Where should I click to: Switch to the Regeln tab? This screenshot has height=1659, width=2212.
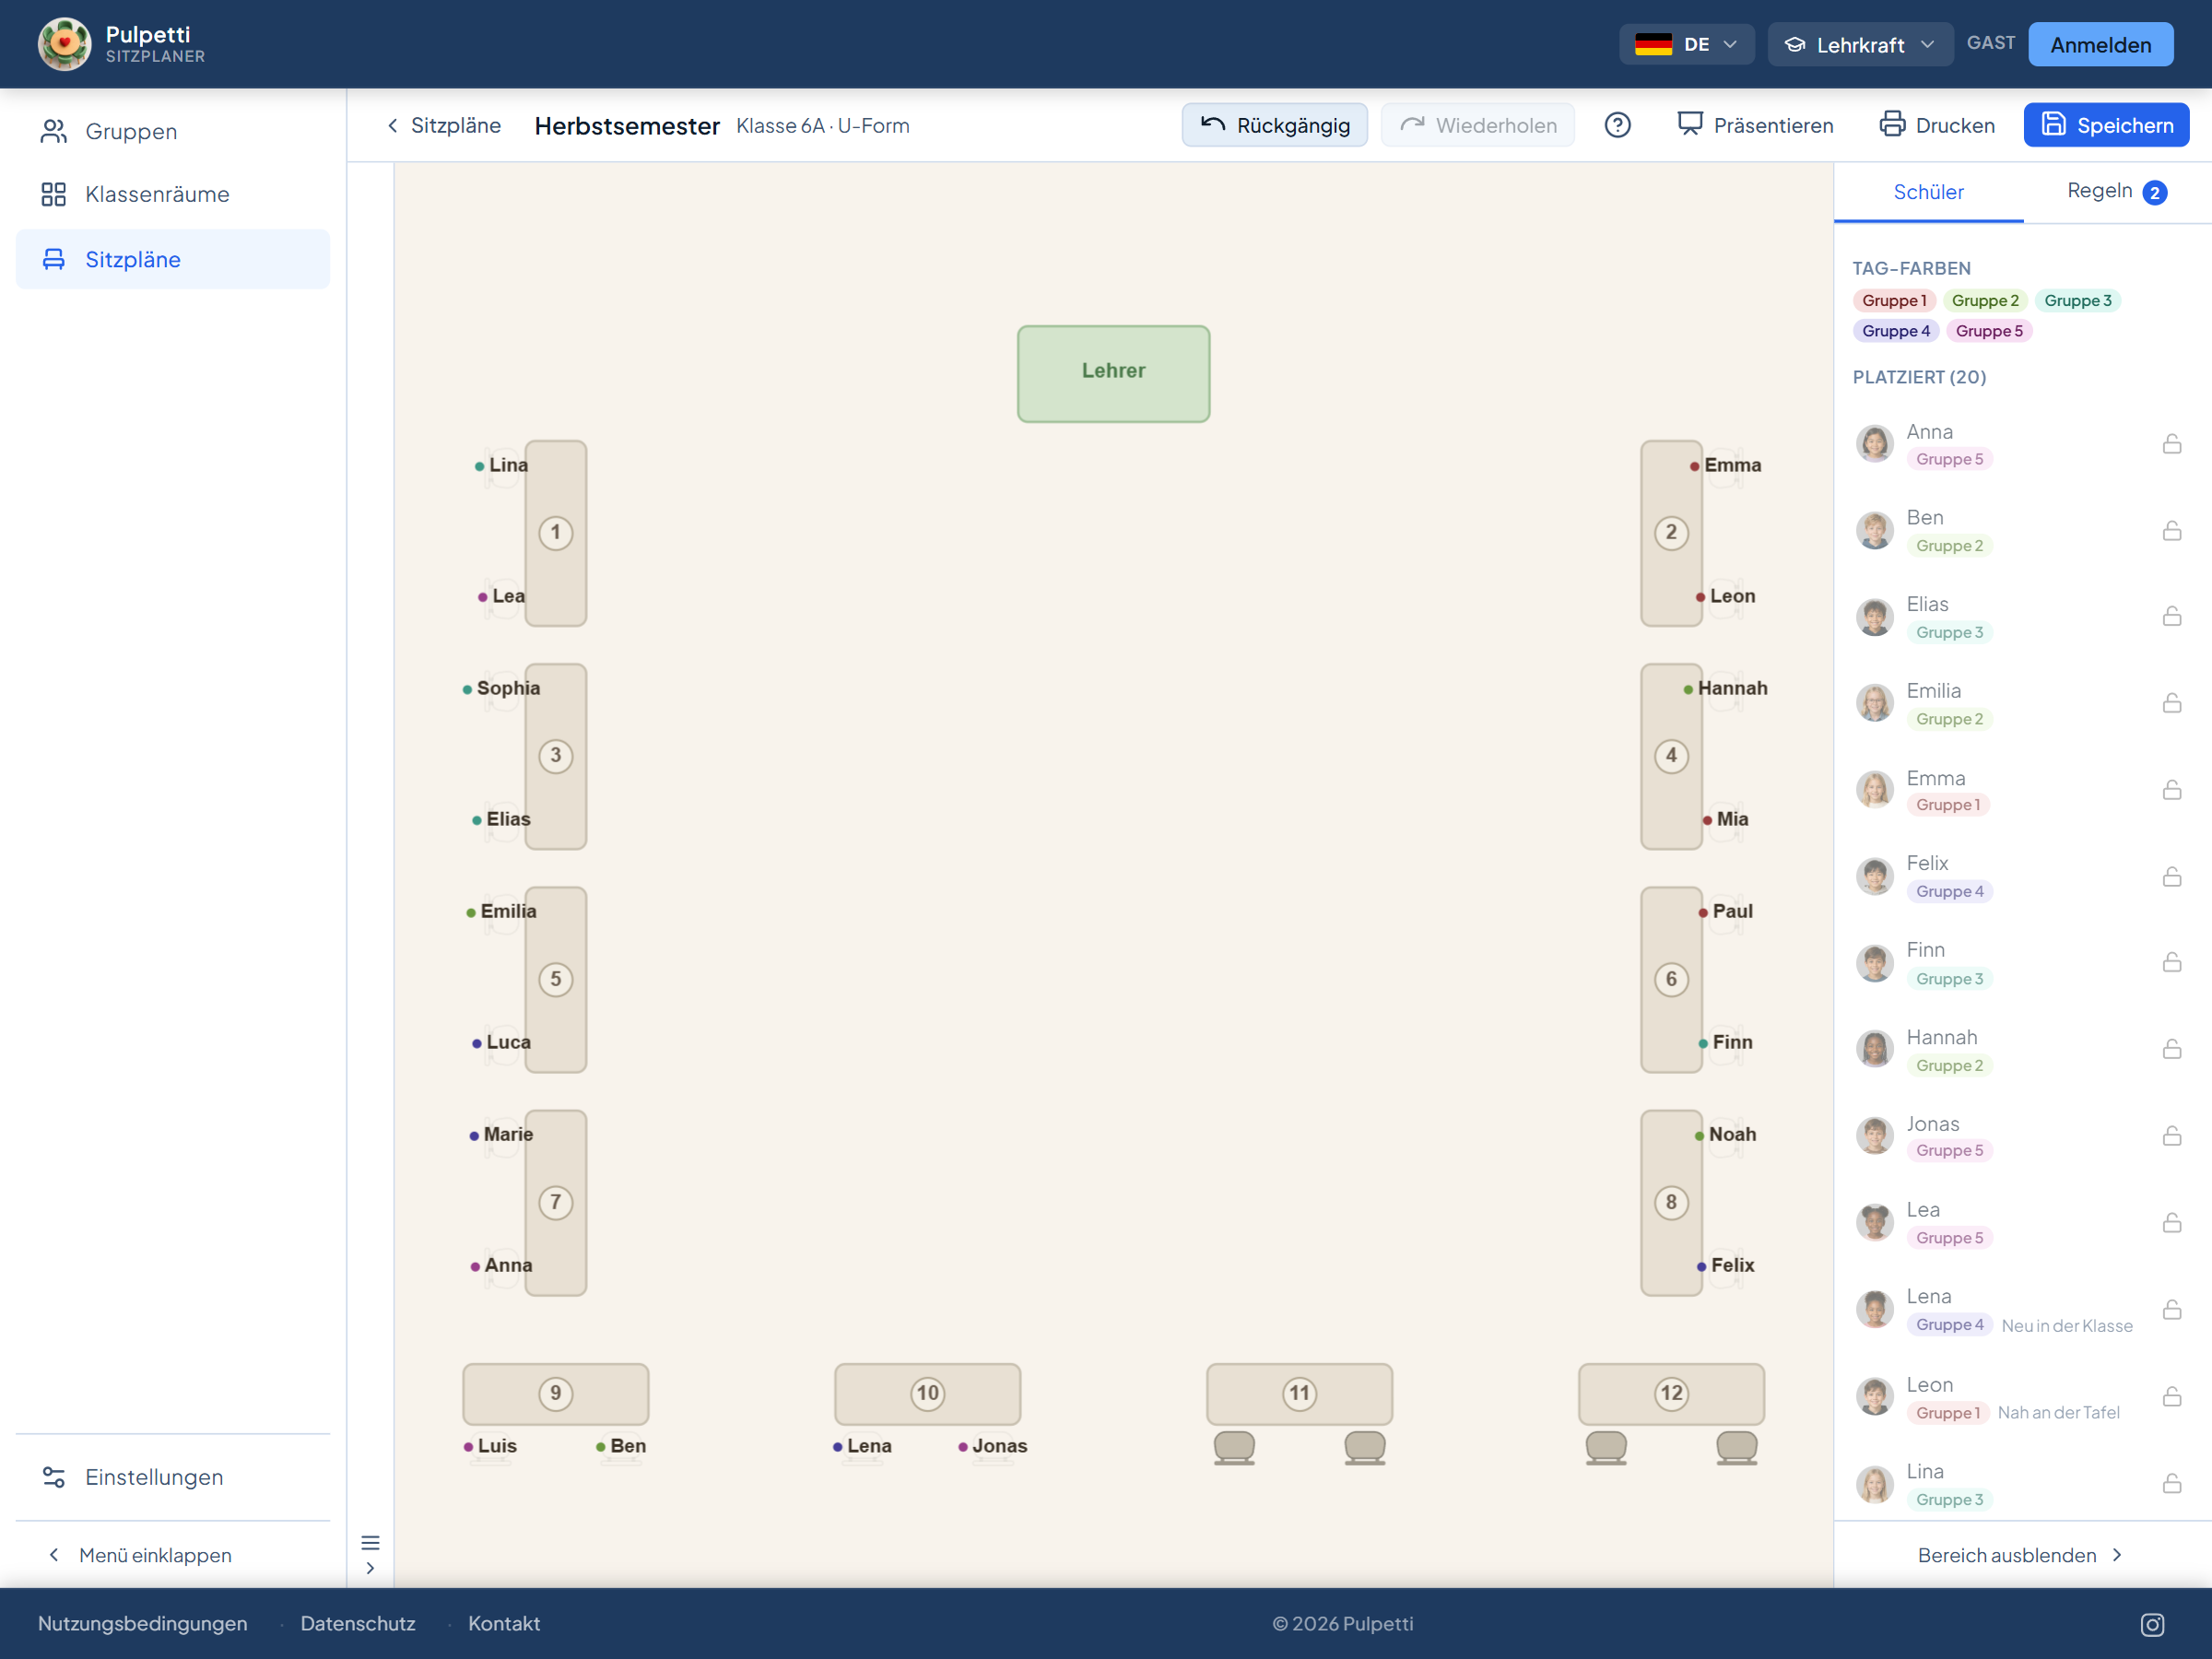2116,191
